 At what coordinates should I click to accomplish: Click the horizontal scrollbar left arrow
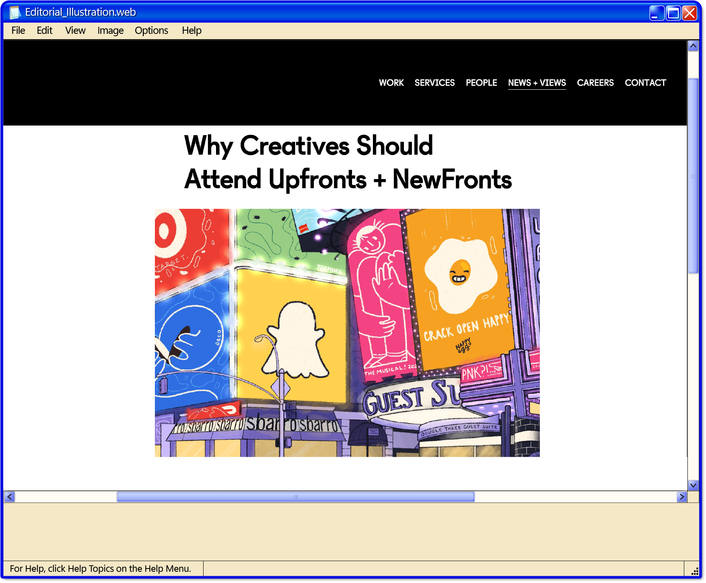pyautogui.click(x=10, y=497)
